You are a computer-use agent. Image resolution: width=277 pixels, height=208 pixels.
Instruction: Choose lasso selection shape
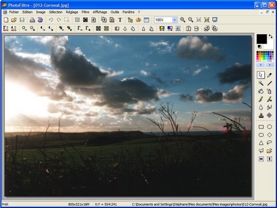(269, 142)
